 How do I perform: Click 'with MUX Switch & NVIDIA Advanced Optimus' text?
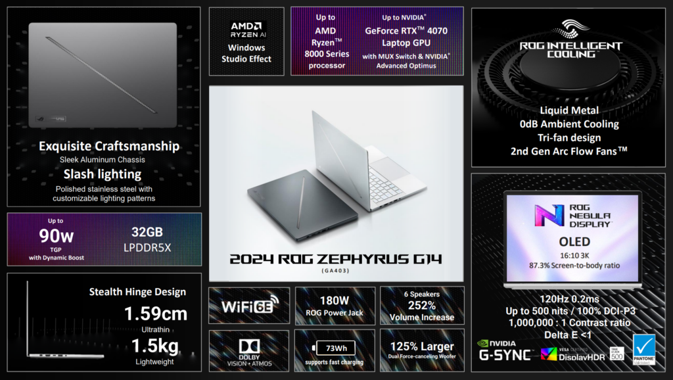[x=406, y=61]
